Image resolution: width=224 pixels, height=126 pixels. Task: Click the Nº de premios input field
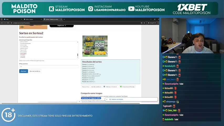pos(49,67)
